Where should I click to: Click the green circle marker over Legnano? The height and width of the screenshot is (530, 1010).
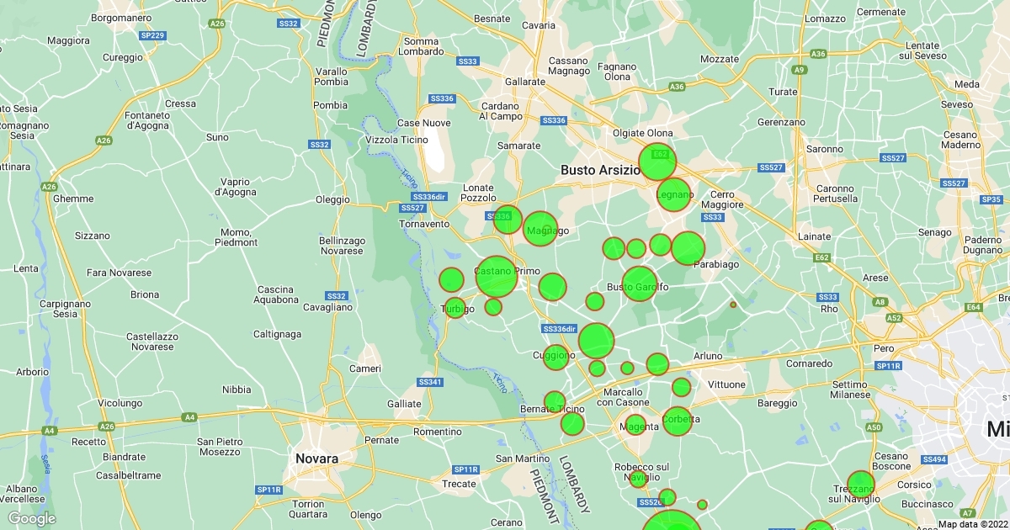coord(673,195)
